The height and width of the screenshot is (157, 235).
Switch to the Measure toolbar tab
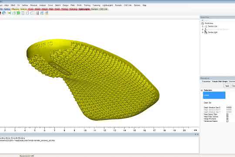click(15, 9)
